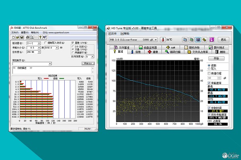The image size is (241, 160).
Task: Click the thermometer temperature icon in HD Tune
Action: pos(163,40)
